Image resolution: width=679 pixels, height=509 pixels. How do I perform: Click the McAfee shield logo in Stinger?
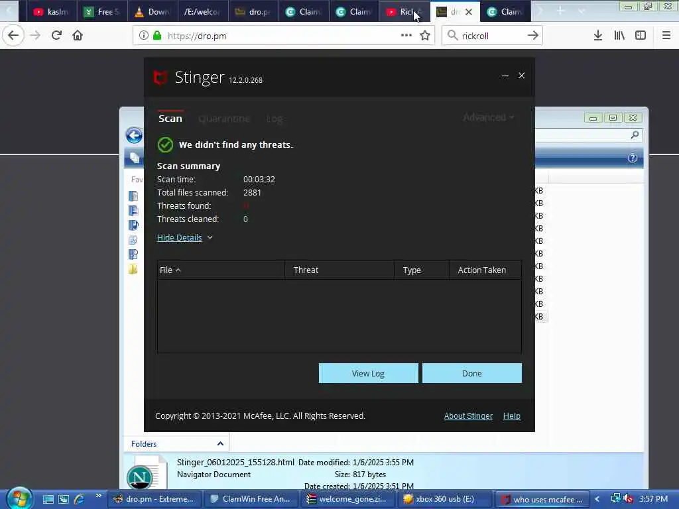click(160, 78)
